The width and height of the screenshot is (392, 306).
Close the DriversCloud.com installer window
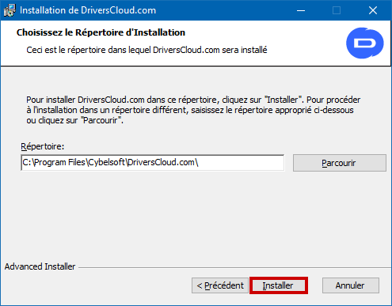(373, 10)
